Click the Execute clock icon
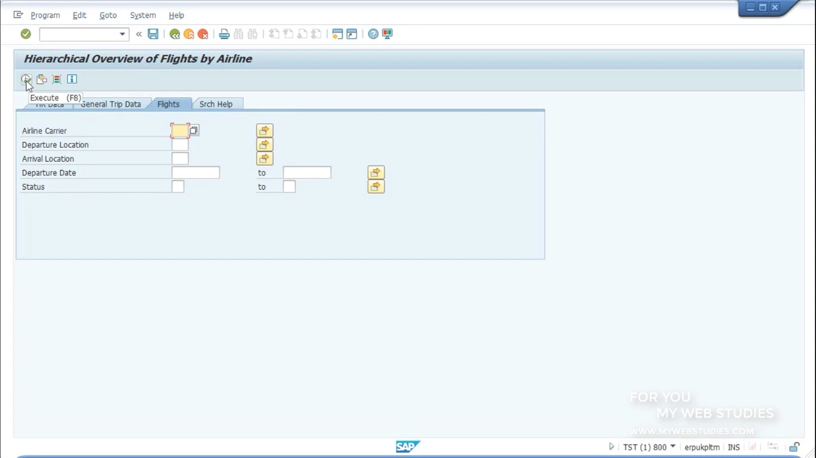Viewport: 816px width, 458px height. click(26, 79)
